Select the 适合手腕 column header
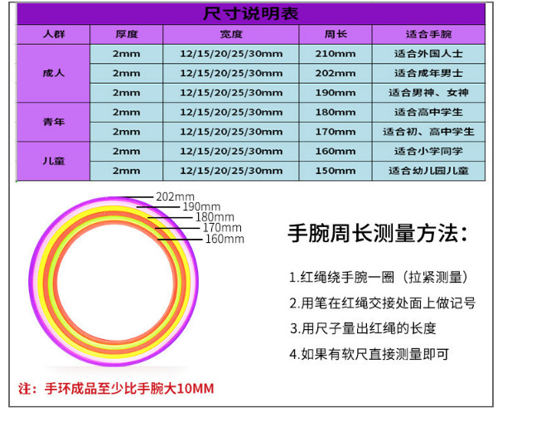This screenshot has width=541, height=441. coord(427,35)
